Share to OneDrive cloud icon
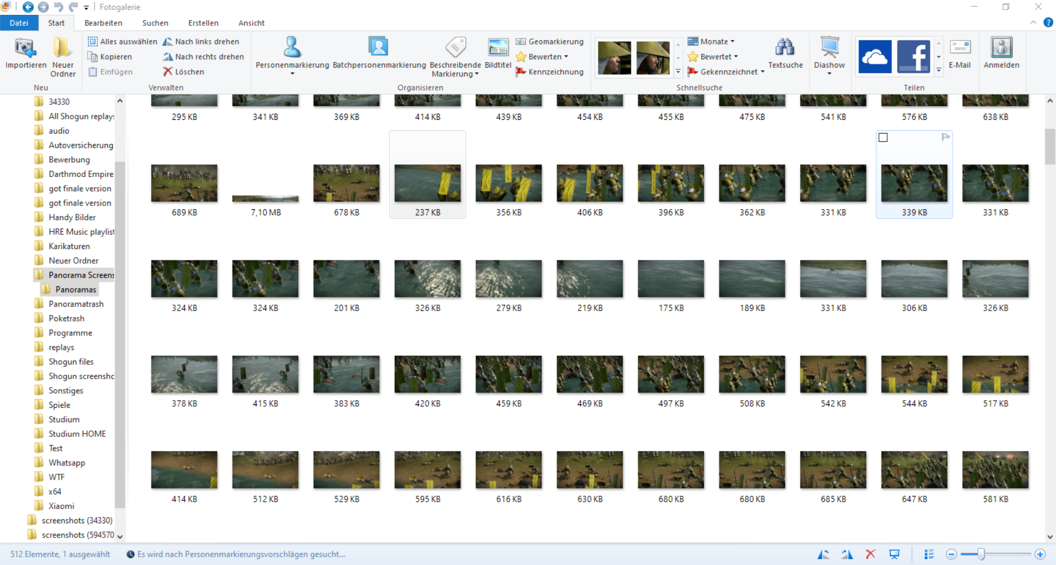Viewport: 1056px width, 565px height. click(875, 57)
